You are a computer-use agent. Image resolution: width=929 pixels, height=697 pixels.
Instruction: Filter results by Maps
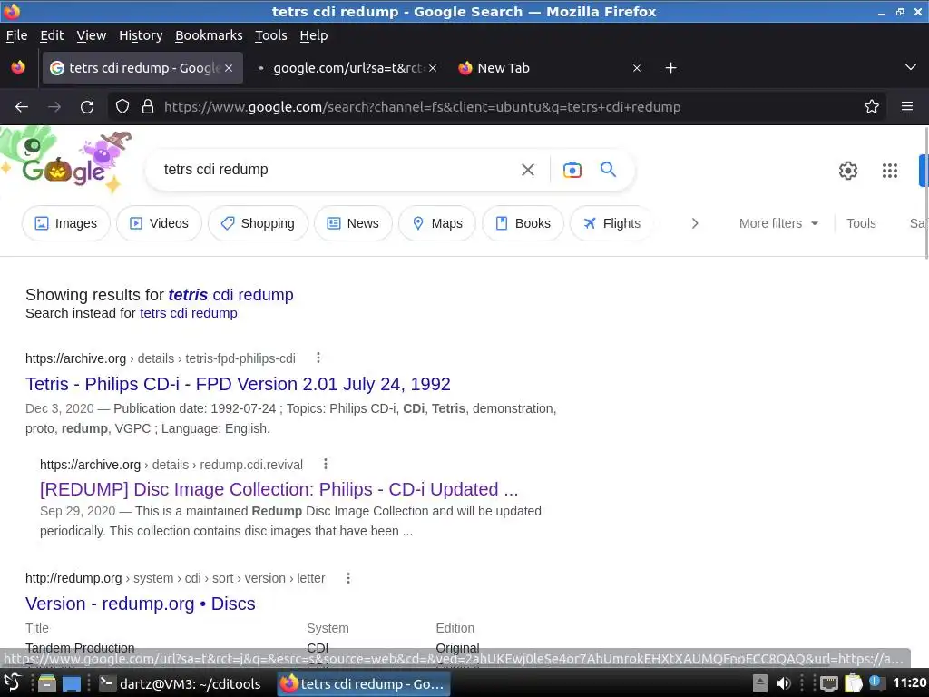(437, 223)
